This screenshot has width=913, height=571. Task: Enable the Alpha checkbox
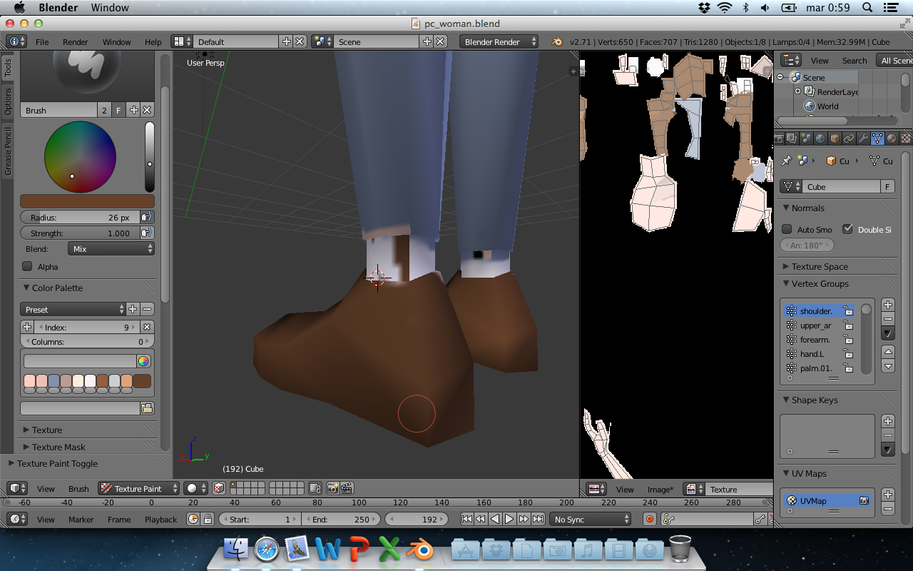tap(28, 266)
